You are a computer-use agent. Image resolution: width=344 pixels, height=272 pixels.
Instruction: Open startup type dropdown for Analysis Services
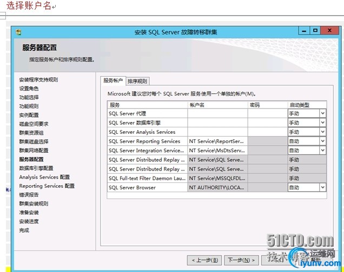pyautogui.click(x=322, y=132)
